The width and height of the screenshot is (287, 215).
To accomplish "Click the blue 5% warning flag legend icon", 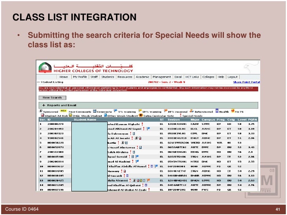I will tap(115, 111).
